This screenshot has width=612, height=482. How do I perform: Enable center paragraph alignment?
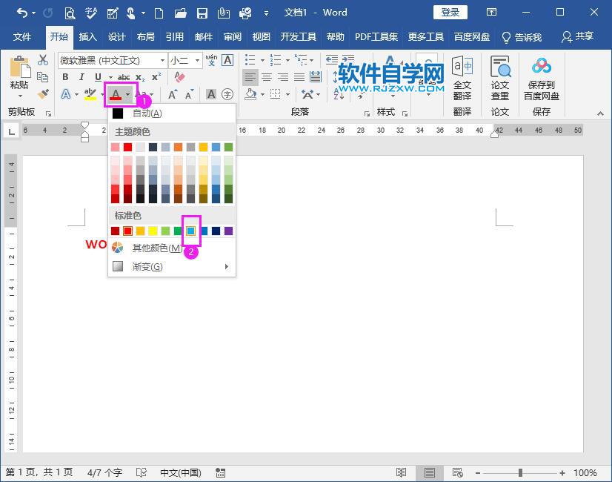[267, 77]
